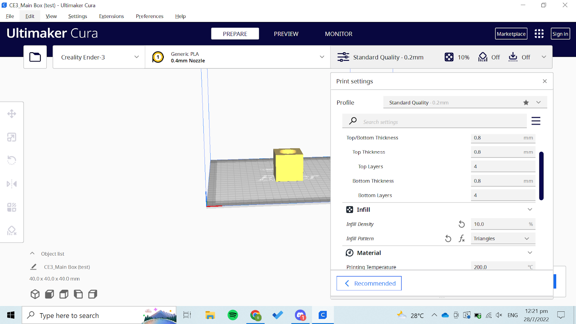This screenshot has width=576, height=324.
Task: Open the Marketplace
Action: [x=511, y=34]
